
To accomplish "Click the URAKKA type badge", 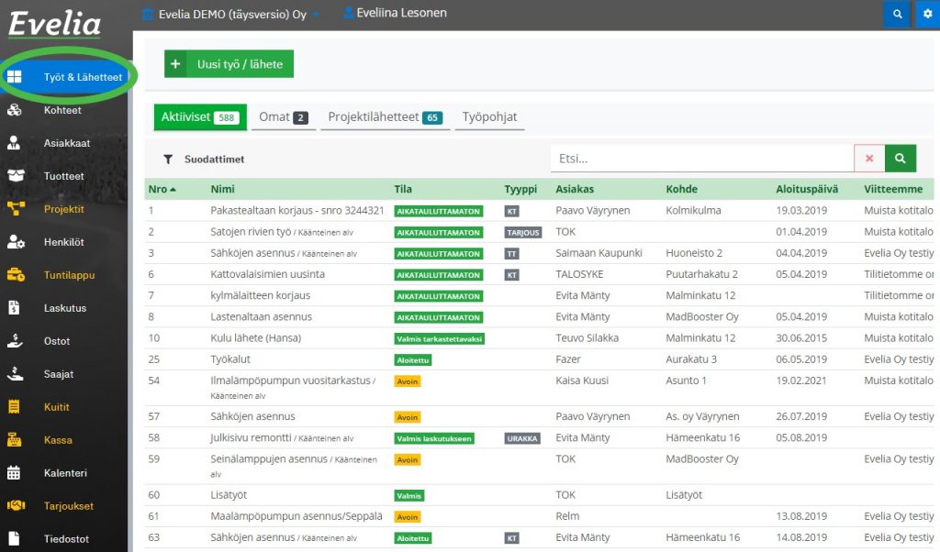I will [522, 438].
